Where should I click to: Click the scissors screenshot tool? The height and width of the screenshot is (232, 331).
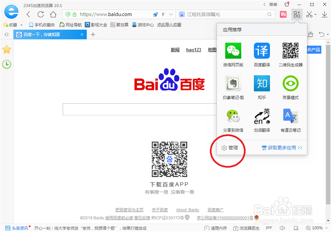(x=309, y=14)
